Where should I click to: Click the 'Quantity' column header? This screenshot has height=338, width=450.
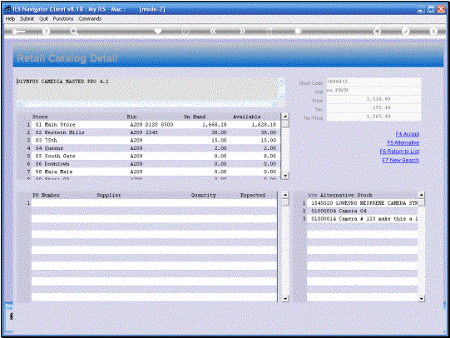click(x=204, y=196)
